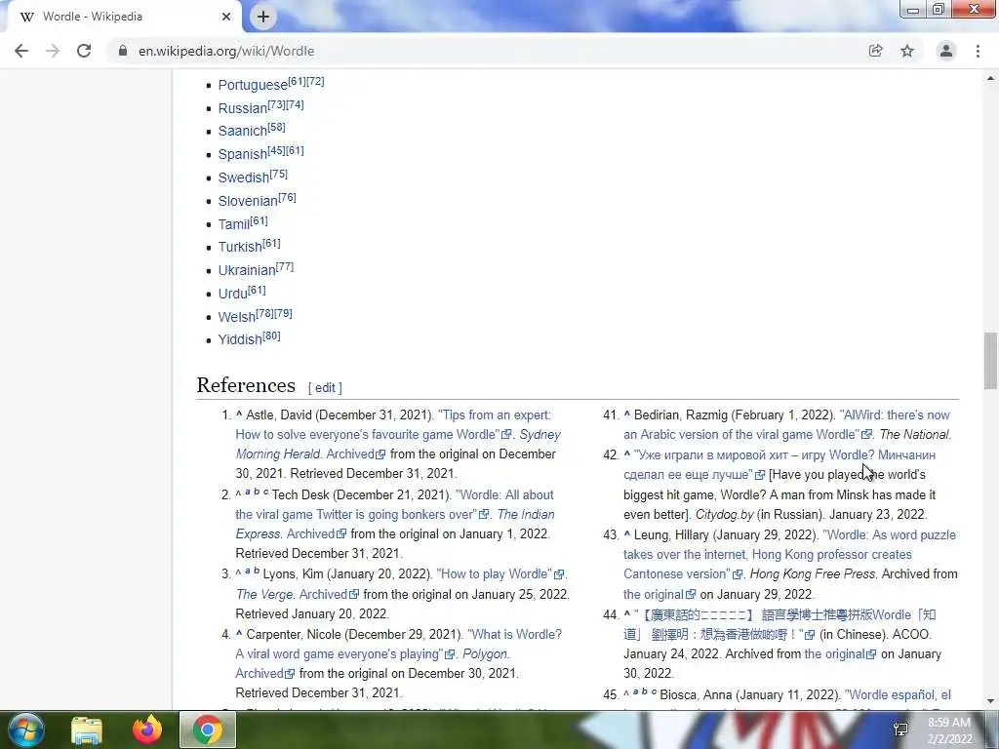Screen dimensions: 999x749
Task: Click the caret backlink of reference 1
Action: (239, 414)
